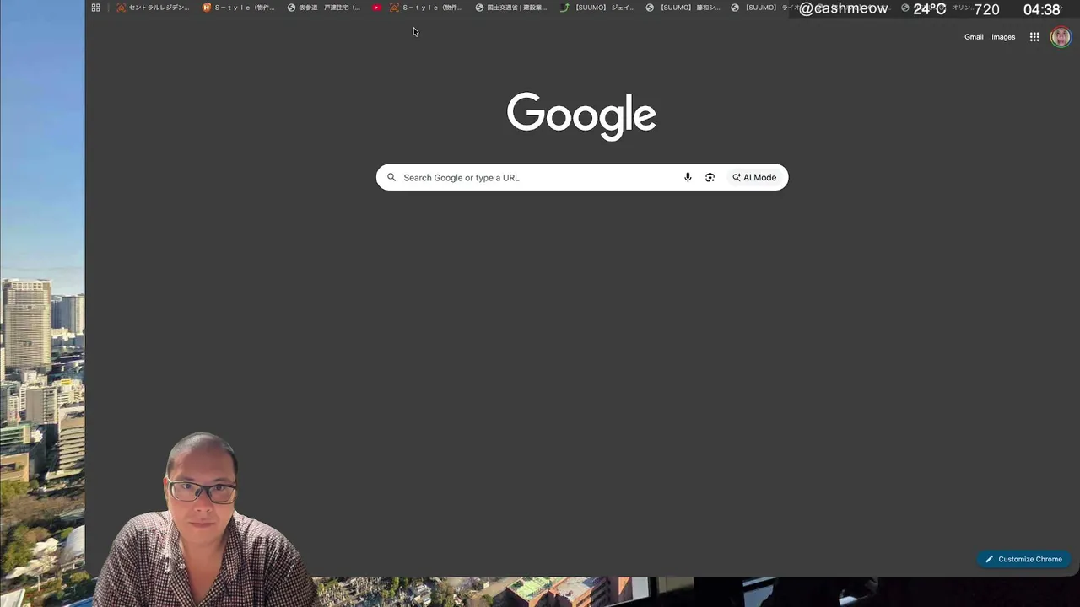
Task: Open the Google apps grid
Action: [1034, 37]
